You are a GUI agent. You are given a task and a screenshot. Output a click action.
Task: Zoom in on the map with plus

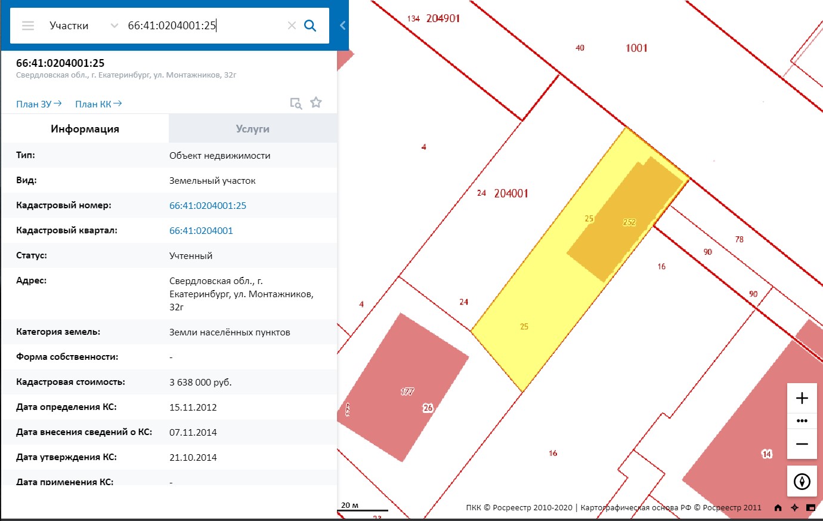click(x=802, y=398)
